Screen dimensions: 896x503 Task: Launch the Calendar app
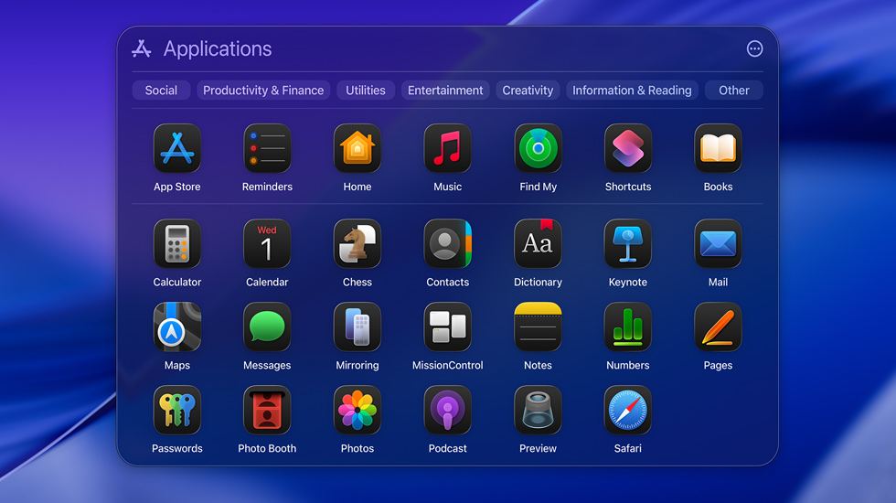click(x=267, y=244)
